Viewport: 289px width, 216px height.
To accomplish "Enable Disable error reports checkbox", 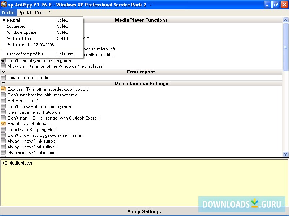I will pos(3,77).
